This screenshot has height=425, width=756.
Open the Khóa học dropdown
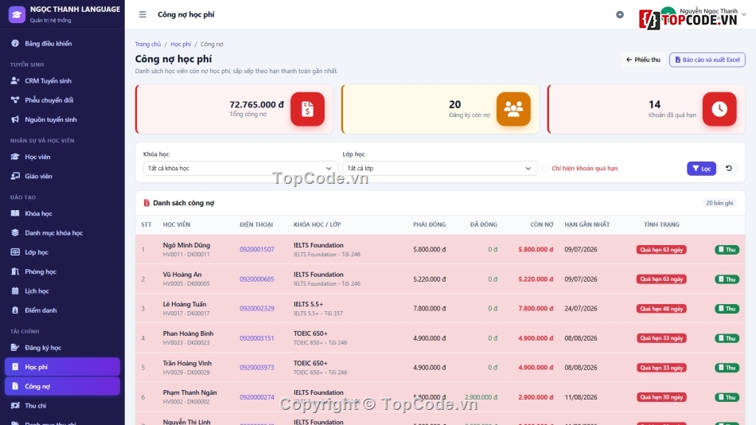[x=240, y=169]
